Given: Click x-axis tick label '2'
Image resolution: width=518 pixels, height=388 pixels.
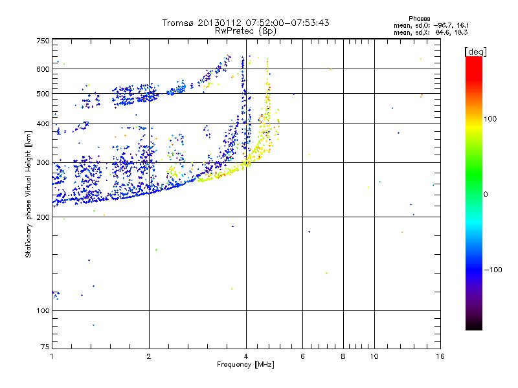Looking at the screenshot, I should pos(149,356).
